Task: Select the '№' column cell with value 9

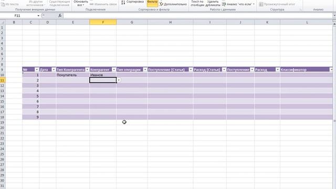Action: [x=30, y=117]
